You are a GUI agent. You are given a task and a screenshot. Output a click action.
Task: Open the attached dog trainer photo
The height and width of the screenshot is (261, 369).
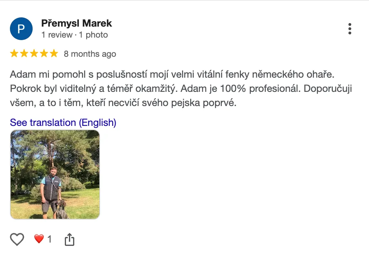click(55, 174)
